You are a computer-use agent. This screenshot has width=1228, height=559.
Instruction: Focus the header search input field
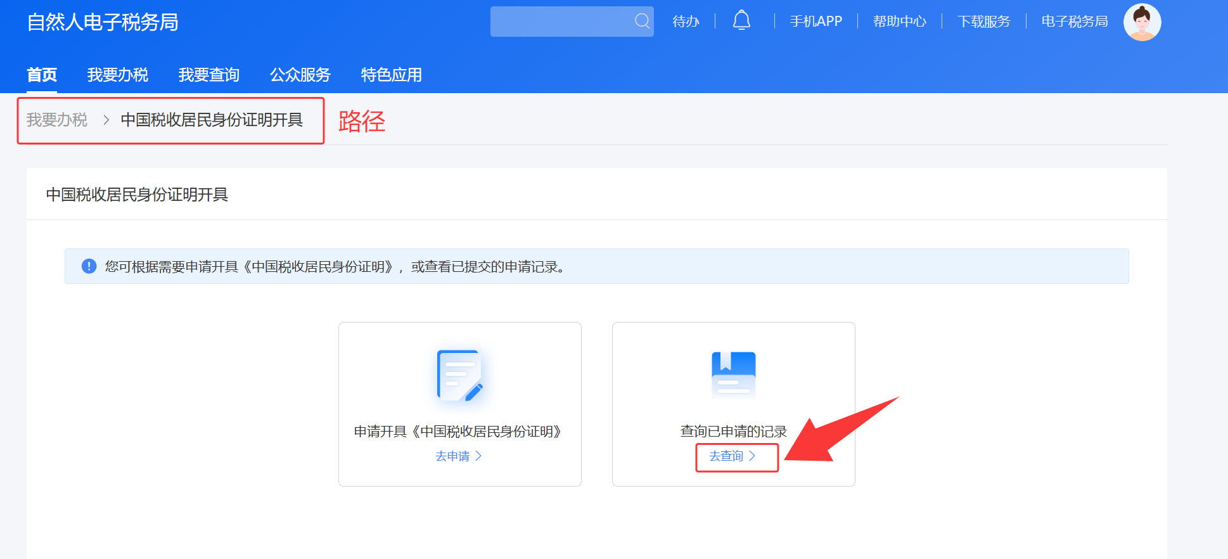pyautogui.click(x=561, y=22)
